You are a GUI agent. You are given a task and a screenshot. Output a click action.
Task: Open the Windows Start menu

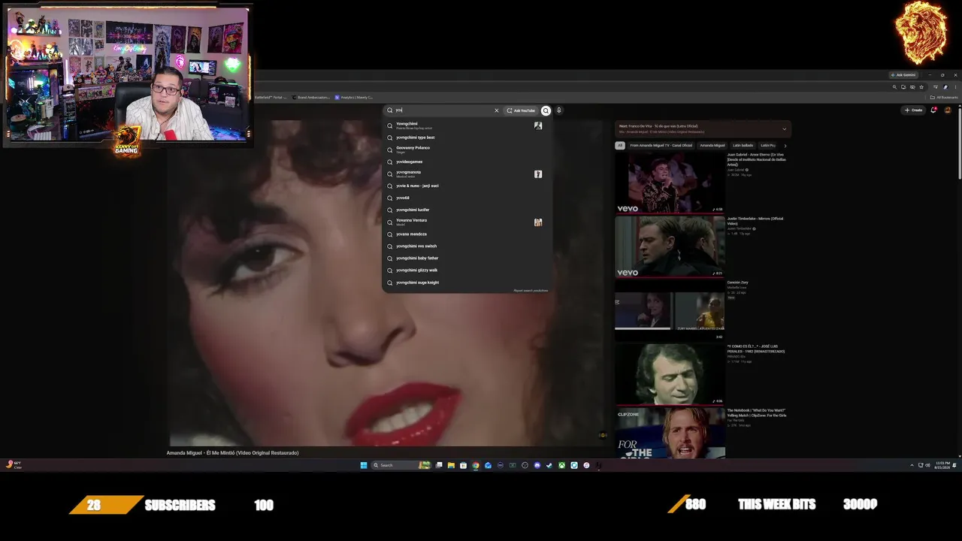point(364,465)
